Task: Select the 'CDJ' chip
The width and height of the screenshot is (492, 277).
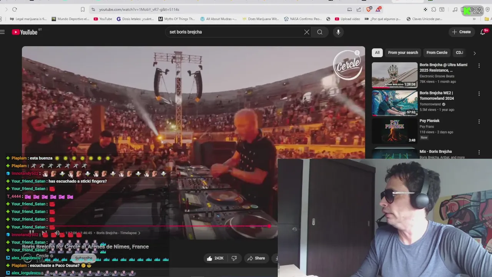Action: 459,53
